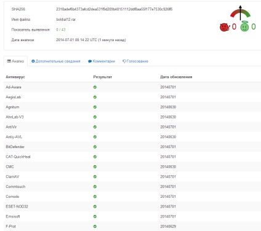Open the Комментарии tab

click(102, 61)
